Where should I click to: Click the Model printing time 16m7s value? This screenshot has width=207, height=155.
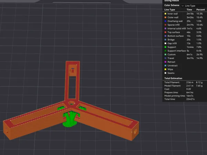(x=190, y=96)
